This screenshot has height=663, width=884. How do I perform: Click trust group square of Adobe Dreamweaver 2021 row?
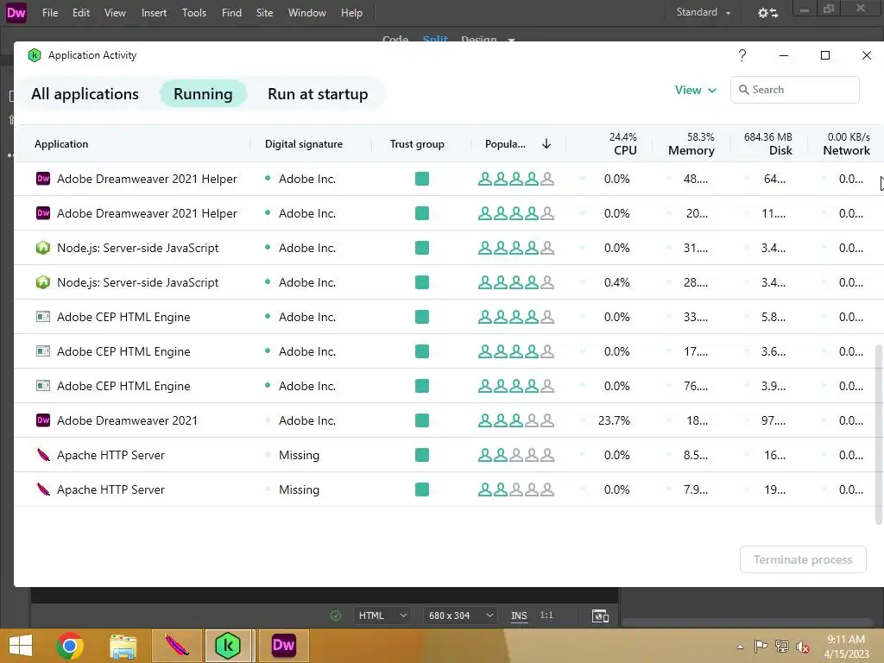point(421,420)
